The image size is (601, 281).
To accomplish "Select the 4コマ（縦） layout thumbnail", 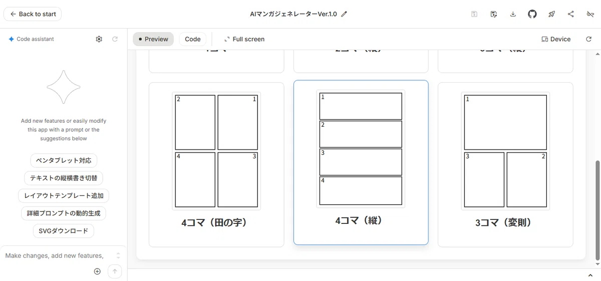I will coord(361,149).
